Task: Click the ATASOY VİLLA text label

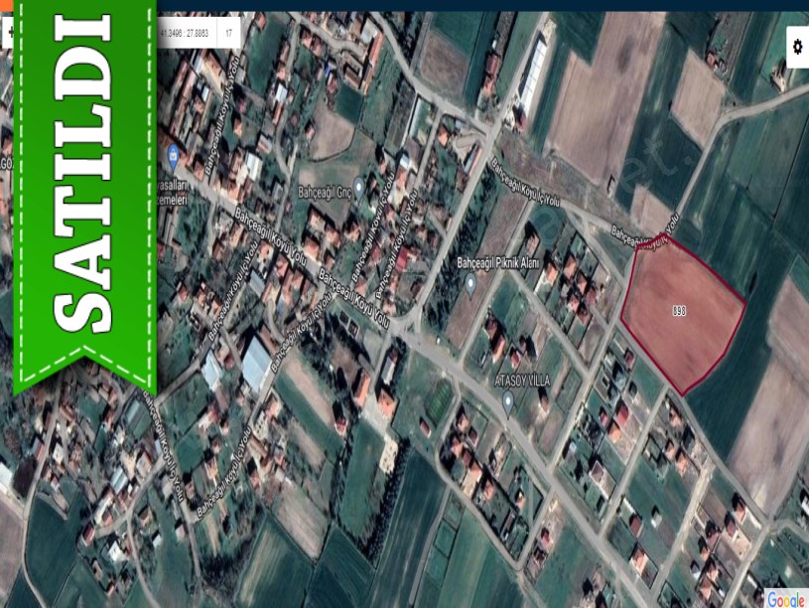Action: coord(522,380)
